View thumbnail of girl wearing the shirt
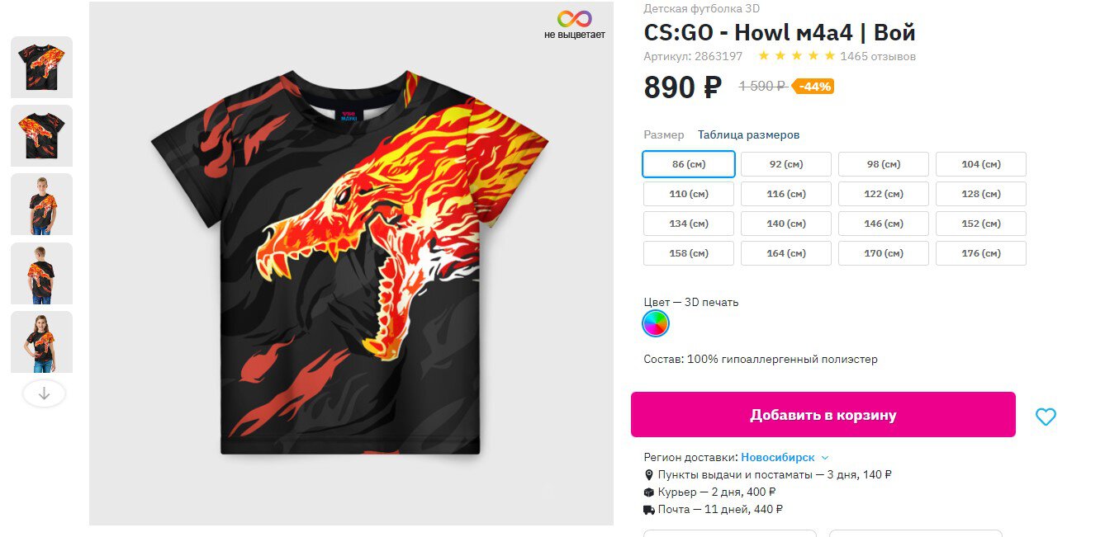Viewport: 1105px width, 537px height. [x=41, y=342]
